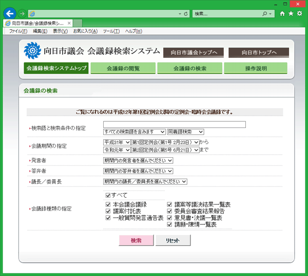Toggle 議案等議決結果一覧表 checkbox
This screenshot has height=276, width=308.
point(169,204)
